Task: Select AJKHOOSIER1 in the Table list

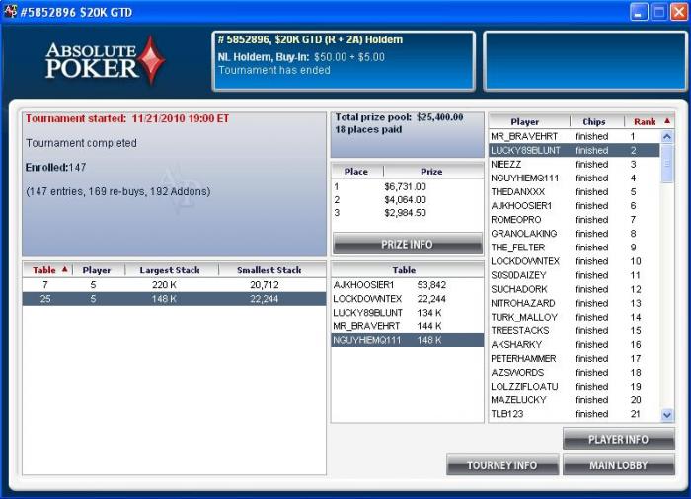Action: [407, 285]
